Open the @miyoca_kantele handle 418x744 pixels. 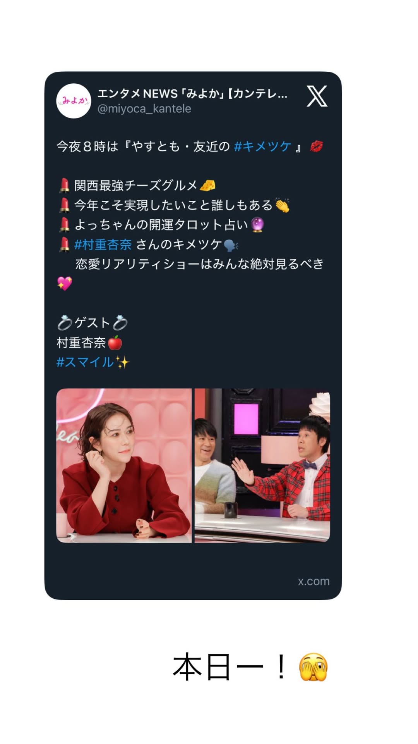coord(144,109)
